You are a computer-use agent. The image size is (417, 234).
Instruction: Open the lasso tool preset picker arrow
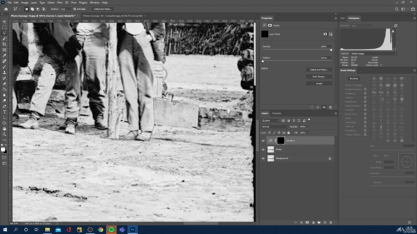20,9
